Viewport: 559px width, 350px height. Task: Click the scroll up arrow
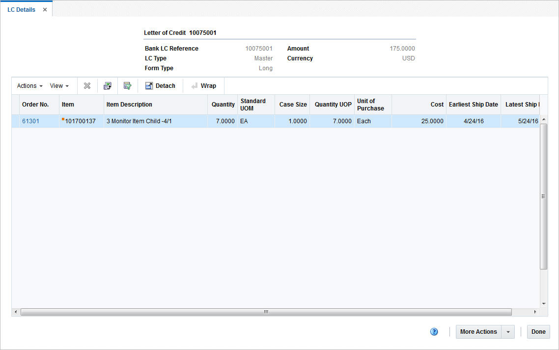point(544,119)
